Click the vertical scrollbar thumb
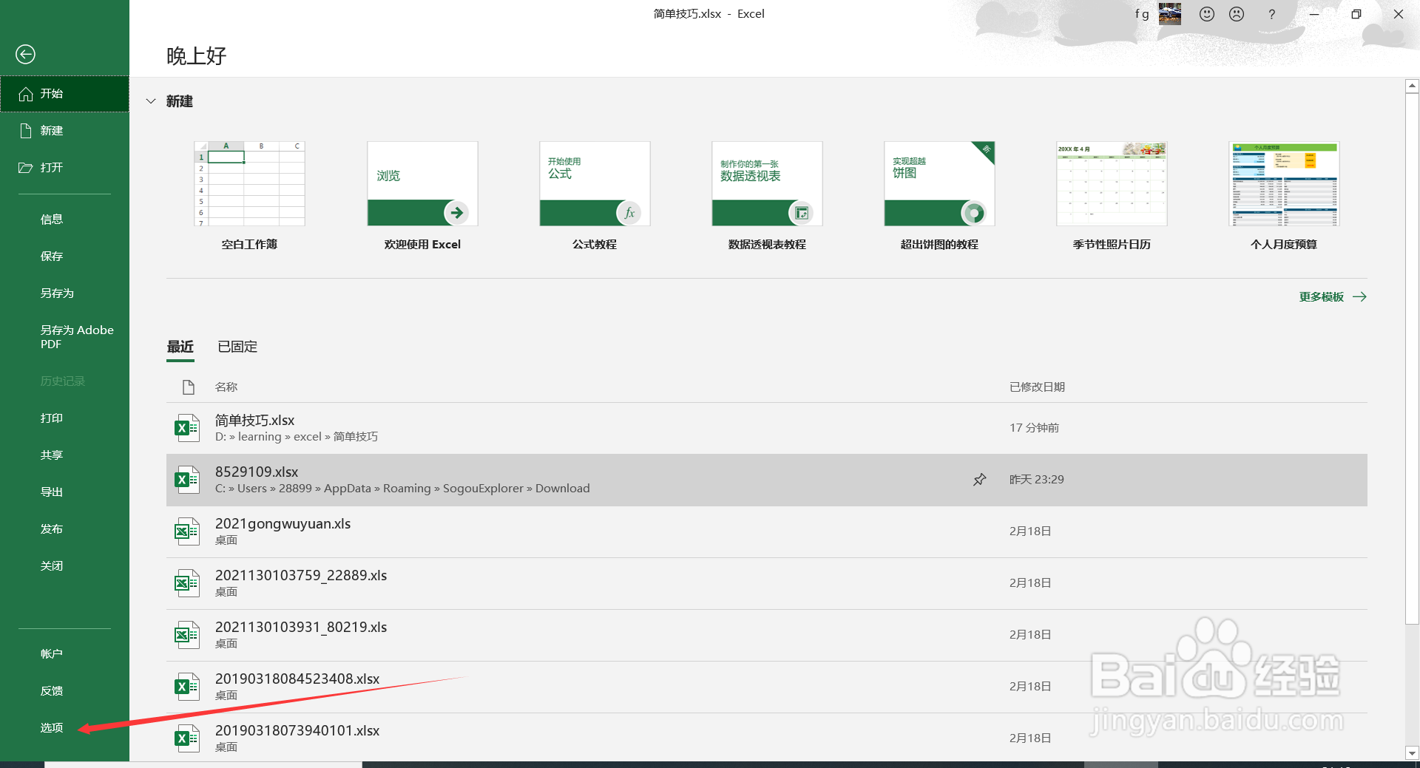1420x768 pixels. [1412, 358]
